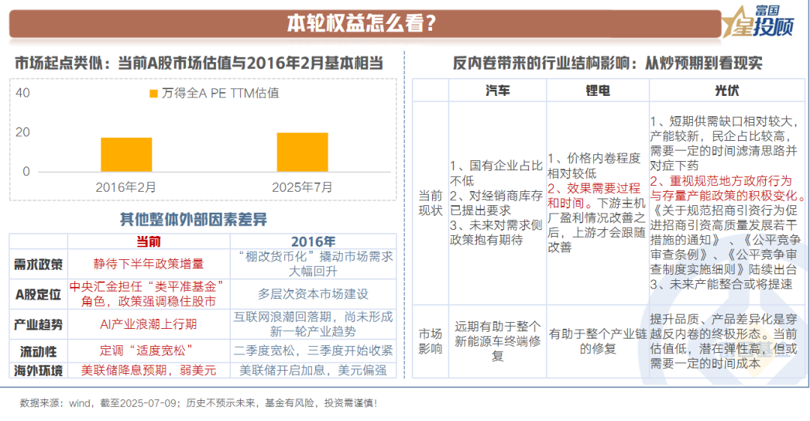The width and height of the screenshot is (810, 421).
Task: Click the axis label 2025年7月
Action: click(302, 187)
